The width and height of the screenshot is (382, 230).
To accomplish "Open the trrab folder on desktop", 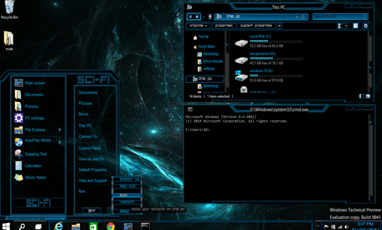I will (9, 41).
